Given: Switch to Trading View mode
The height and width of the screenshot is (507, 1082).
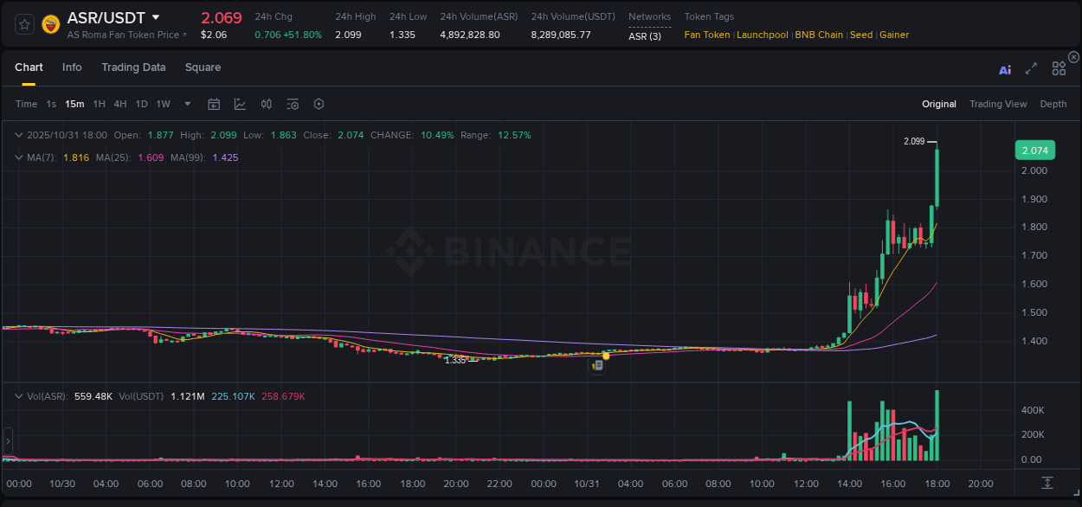Looking at the screenshot, I should tap(998, 103).
